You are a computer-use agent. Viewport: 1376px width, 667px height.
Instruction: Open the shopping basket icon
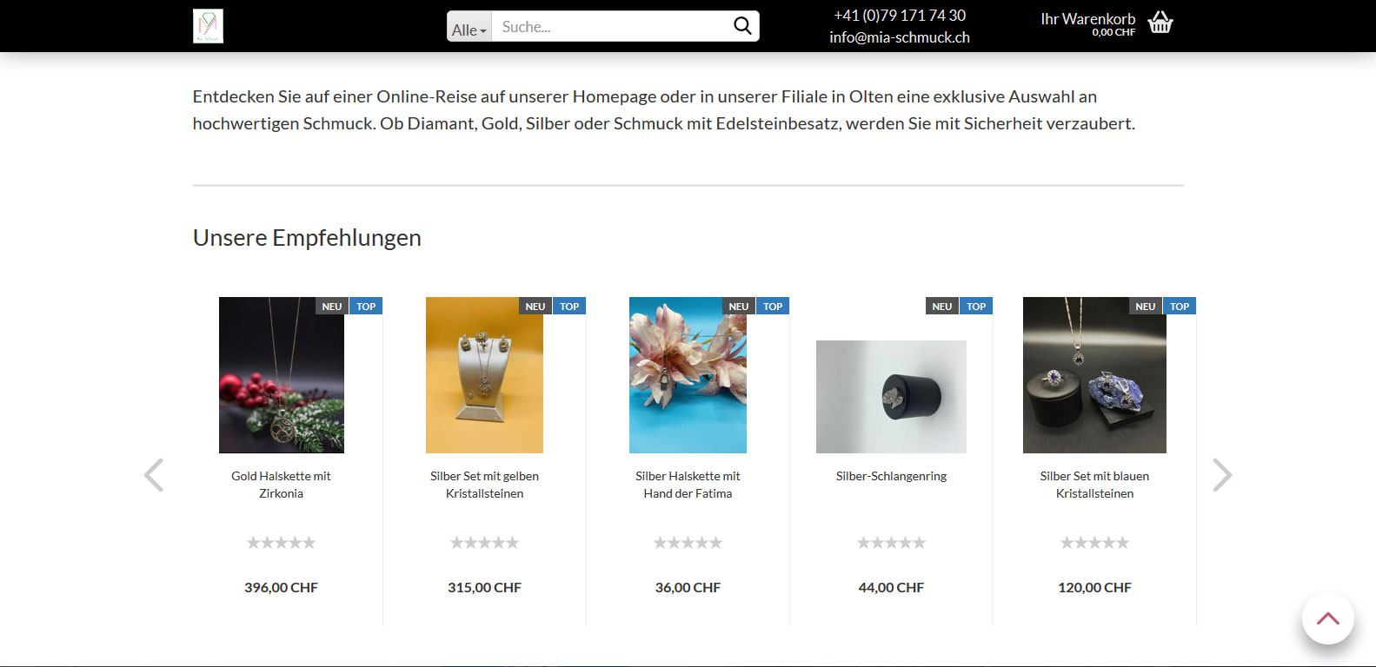pyautogui.click(x=1160, y=22)
